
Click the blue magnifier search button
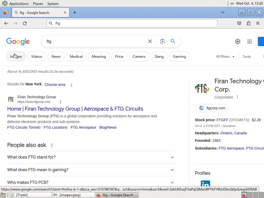point(173,41)
